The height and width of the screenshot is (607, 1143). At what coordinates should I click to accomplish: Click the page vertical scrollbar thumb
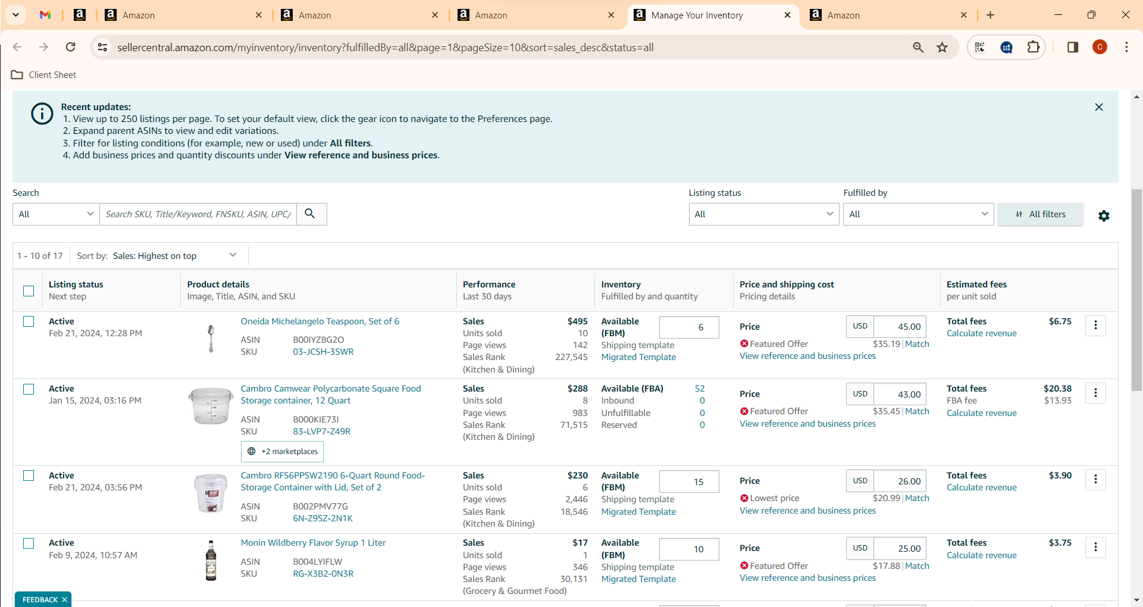click(x=1136, y=290)
